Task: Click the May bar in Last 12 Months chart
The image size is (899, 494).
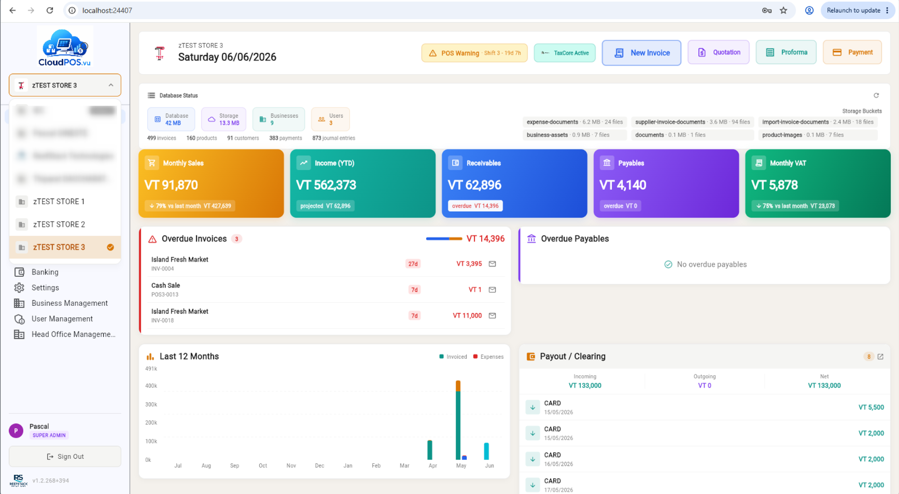Action: [458, 420]
